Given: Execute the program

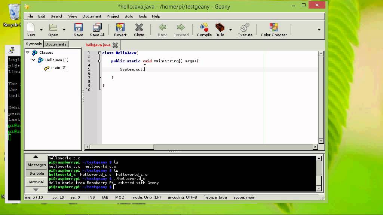Looking at the screenshot, I should tap(245, 30).
